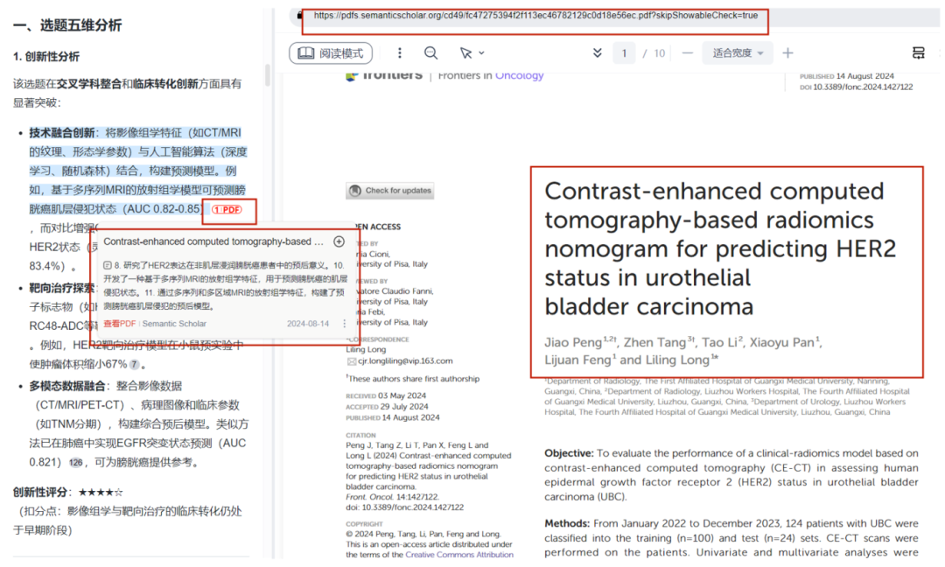Edit the current page number field
The image size is (945, 567).
point(624,53)
